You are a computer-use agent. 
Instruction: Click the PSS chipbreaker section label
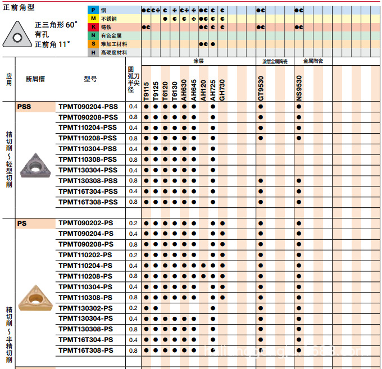click(x=24, y=107)
